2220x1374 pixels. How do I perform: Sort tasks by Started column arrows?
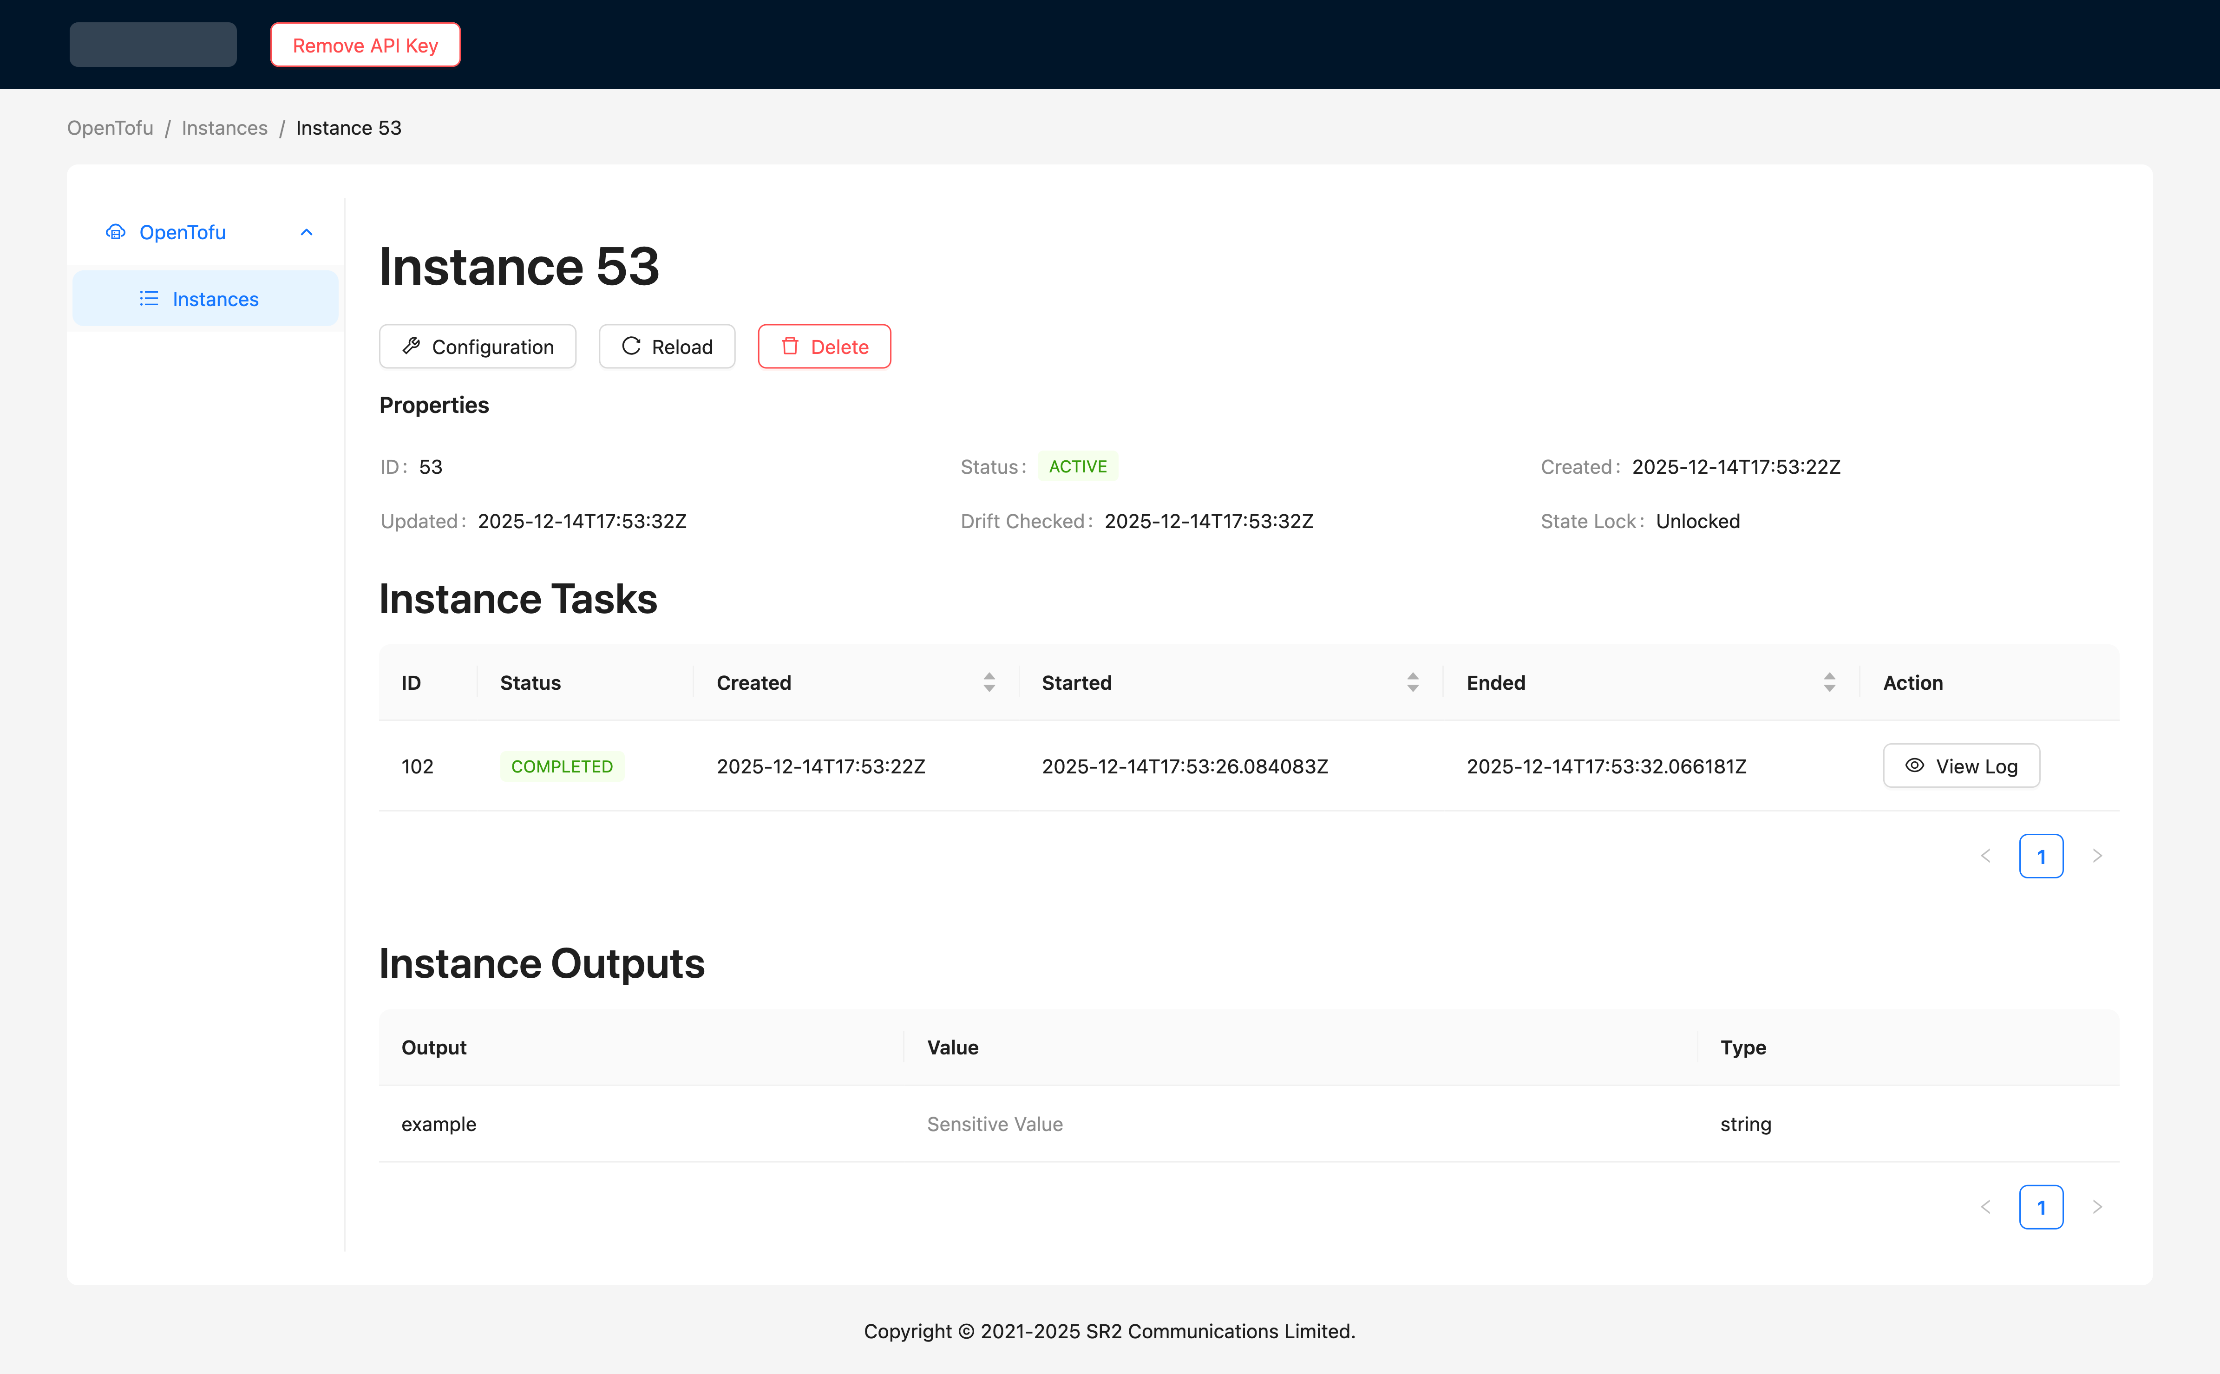point(1412,681)
